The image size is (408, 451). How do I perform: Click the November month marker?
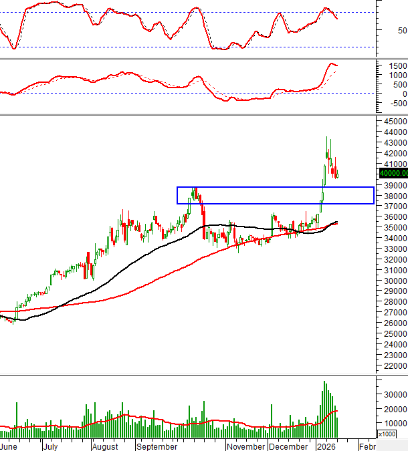coord(247,446)
